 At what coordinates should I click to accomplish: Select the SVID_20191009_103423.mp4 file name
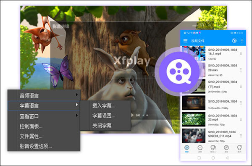pos(223,118)
